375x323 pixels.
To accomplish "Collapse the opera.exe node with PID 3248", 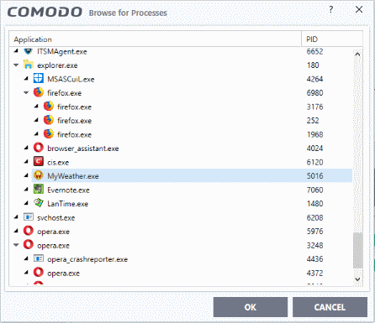I will 16,245.
